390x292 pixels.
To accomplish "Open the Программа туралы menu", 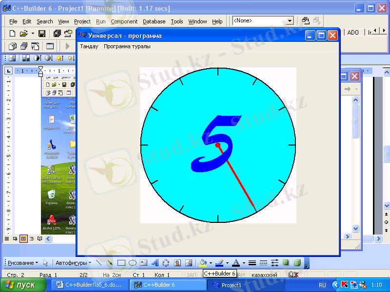I will click(127, 47).
